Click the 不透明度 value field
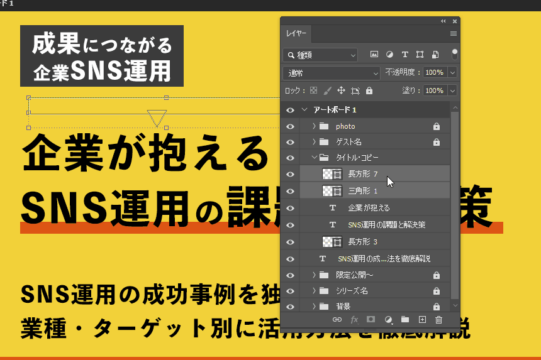This screenshot has width=541, height=360. (x=435, y=73)
